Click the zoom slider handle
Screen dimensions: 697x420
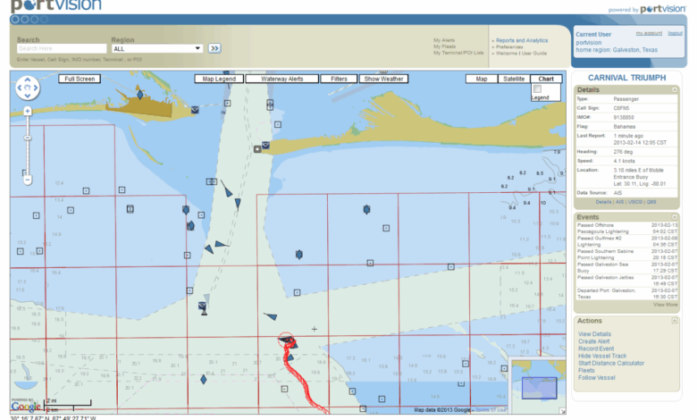pos(27,139)
